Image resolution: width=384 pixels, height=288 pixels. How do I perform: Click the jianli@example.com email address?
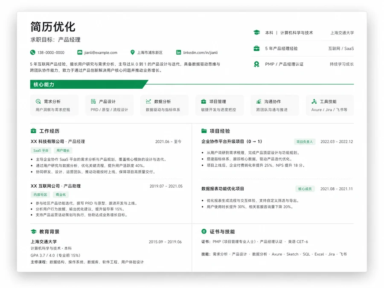[101, 52]
